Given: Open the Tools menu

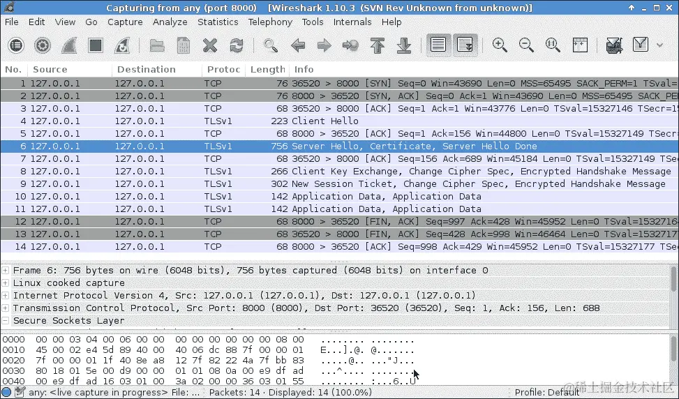Looking at the screenshot, I should point(313,22).
